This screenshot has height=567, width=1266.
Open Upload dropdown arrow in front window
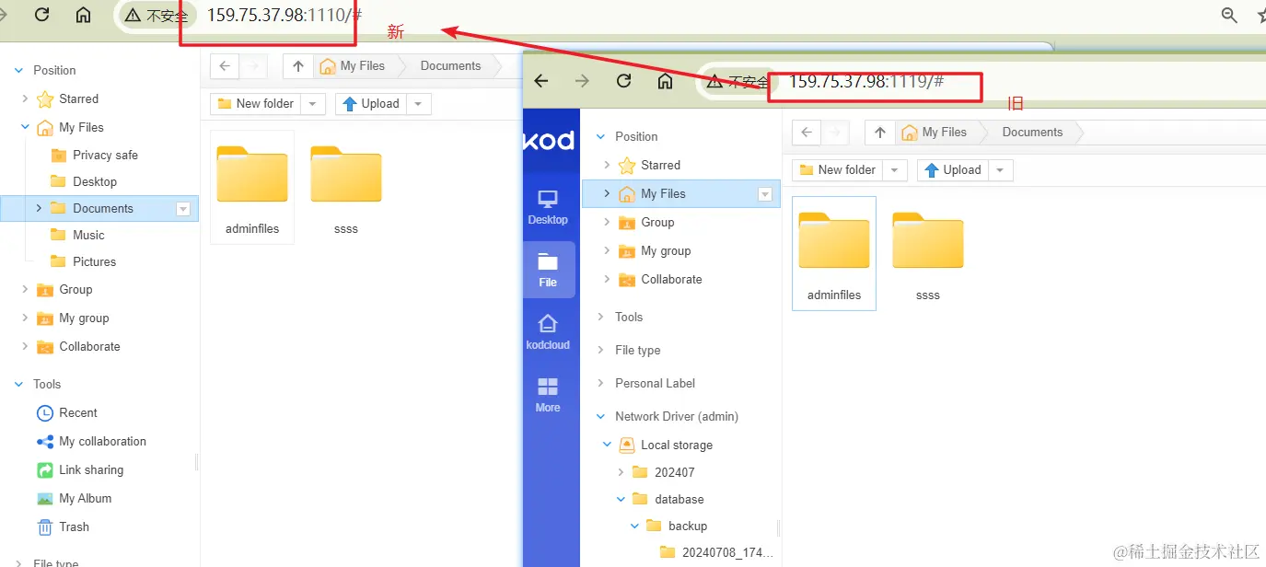(1001, 170)
